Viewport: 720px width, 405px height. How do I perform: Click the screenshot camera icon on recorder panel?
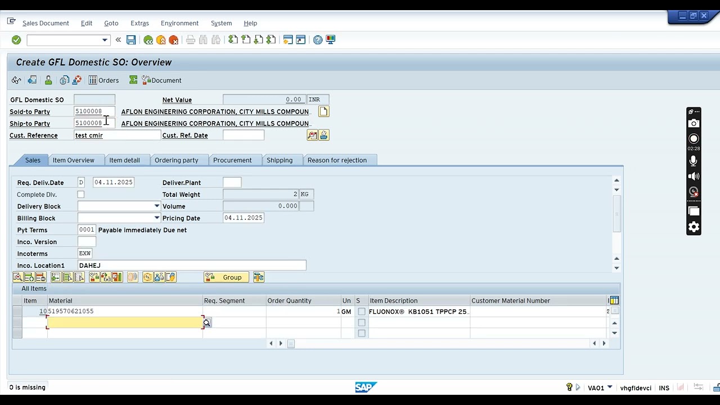point(694,124)
